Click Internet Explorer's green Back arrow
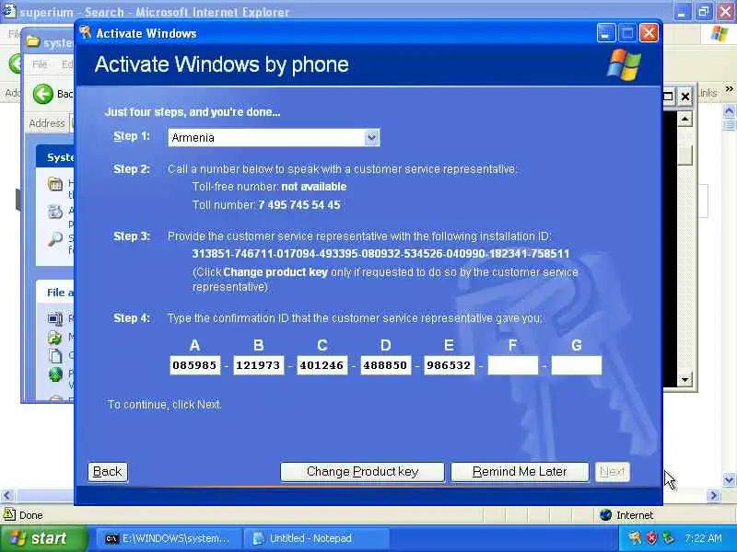The height and width of the screenshot is (552, 737). click(x=15, y=63)
